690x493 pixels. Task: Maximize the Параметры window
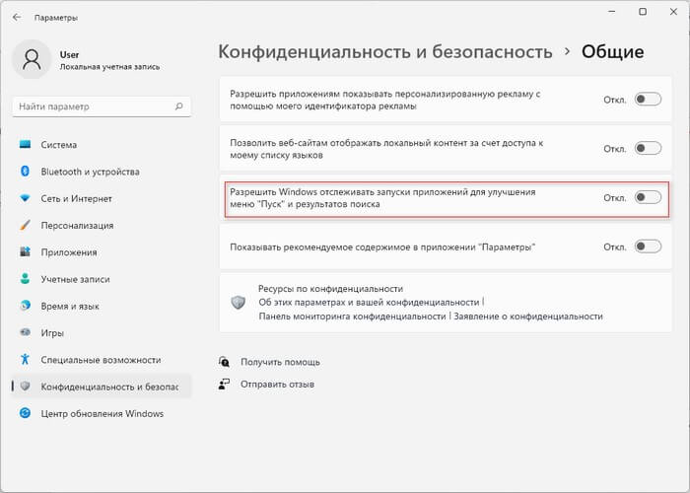[643, 12]
